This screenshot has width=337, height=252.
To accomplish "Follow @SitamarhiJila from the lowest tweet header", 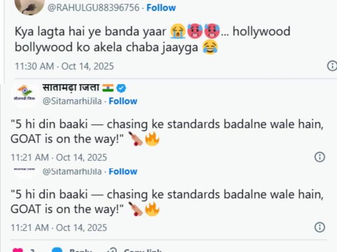I will pos(122,171).
